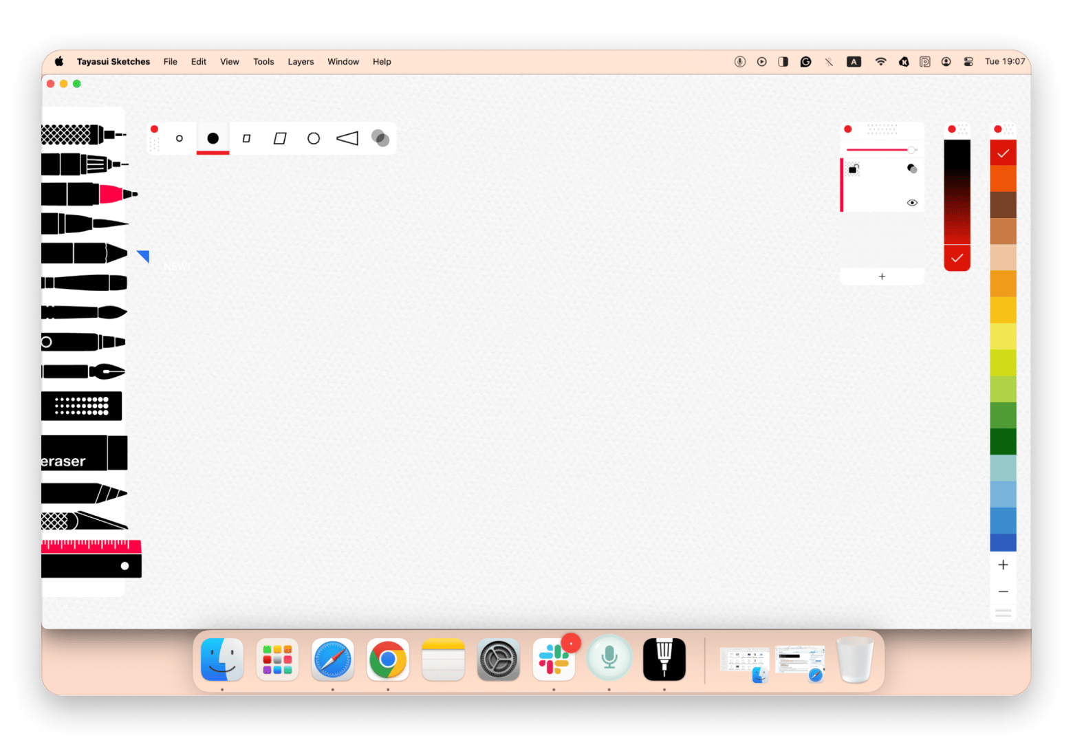The height and width of the screenshot is (751, 1073).
Task: Select the watercolor round brush tool
Action: [84, 312]
